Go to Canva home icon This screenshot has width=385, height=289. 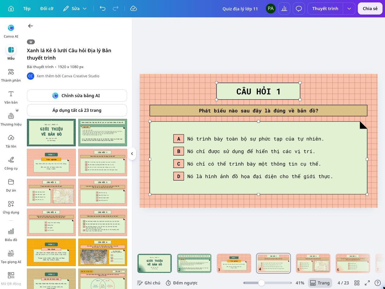[11, 9]
